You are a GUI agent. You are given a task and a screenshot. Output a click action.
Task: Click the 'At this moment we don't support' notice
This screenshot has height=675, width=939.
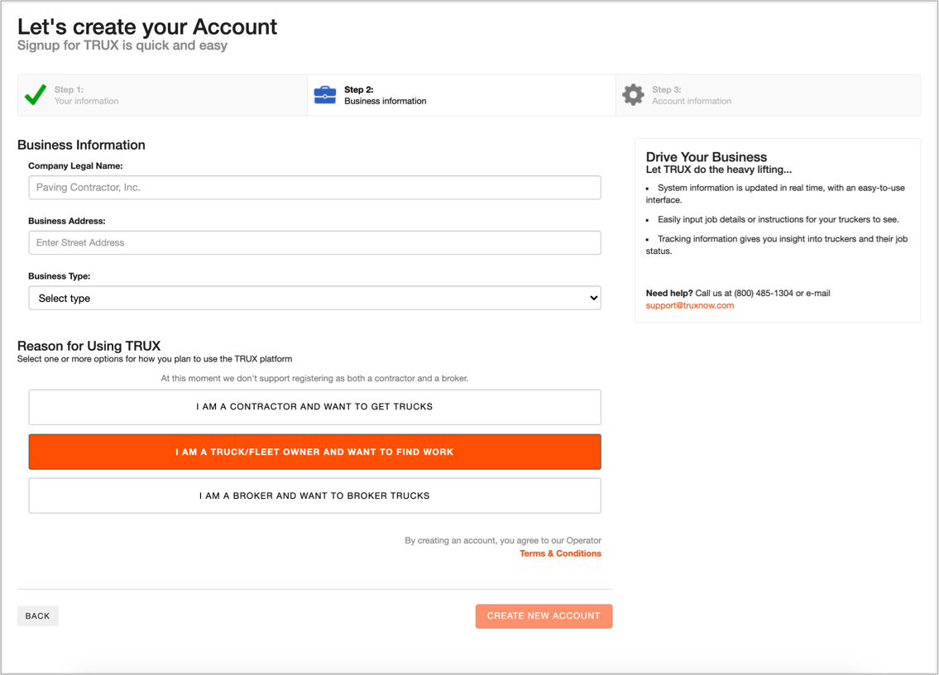coord(314,379)
